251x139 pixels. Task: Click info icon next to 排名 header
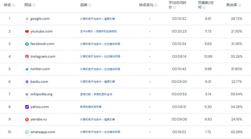pyautogui.click(x=14, y=5)
